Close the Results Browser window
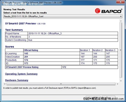 [x=120, y=2]
